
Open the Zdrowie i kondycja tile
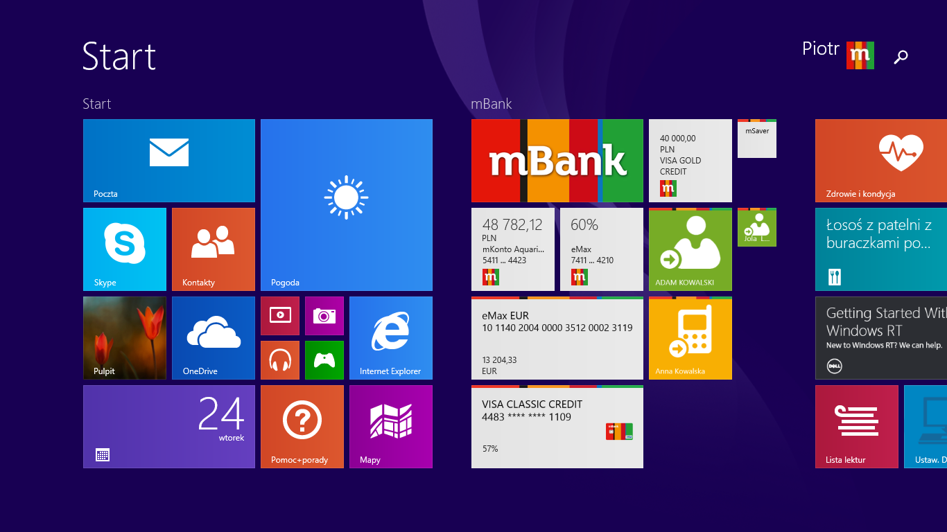881,161
